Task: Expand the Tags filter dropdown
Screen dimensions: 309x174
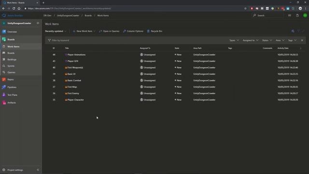Action: point(292,40)
